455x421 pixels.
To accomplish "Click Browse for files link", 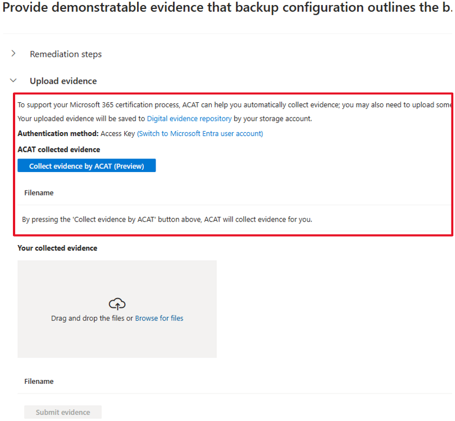I will [159, 318].
